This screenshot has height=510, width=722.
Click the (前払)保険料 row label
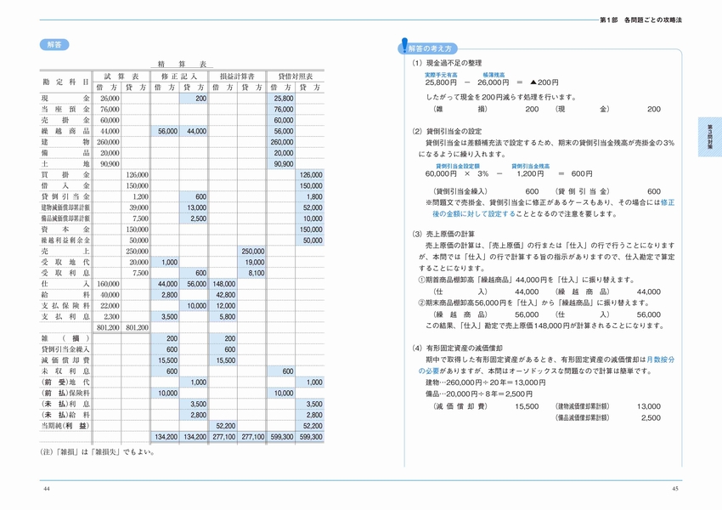tap(66, 393)
